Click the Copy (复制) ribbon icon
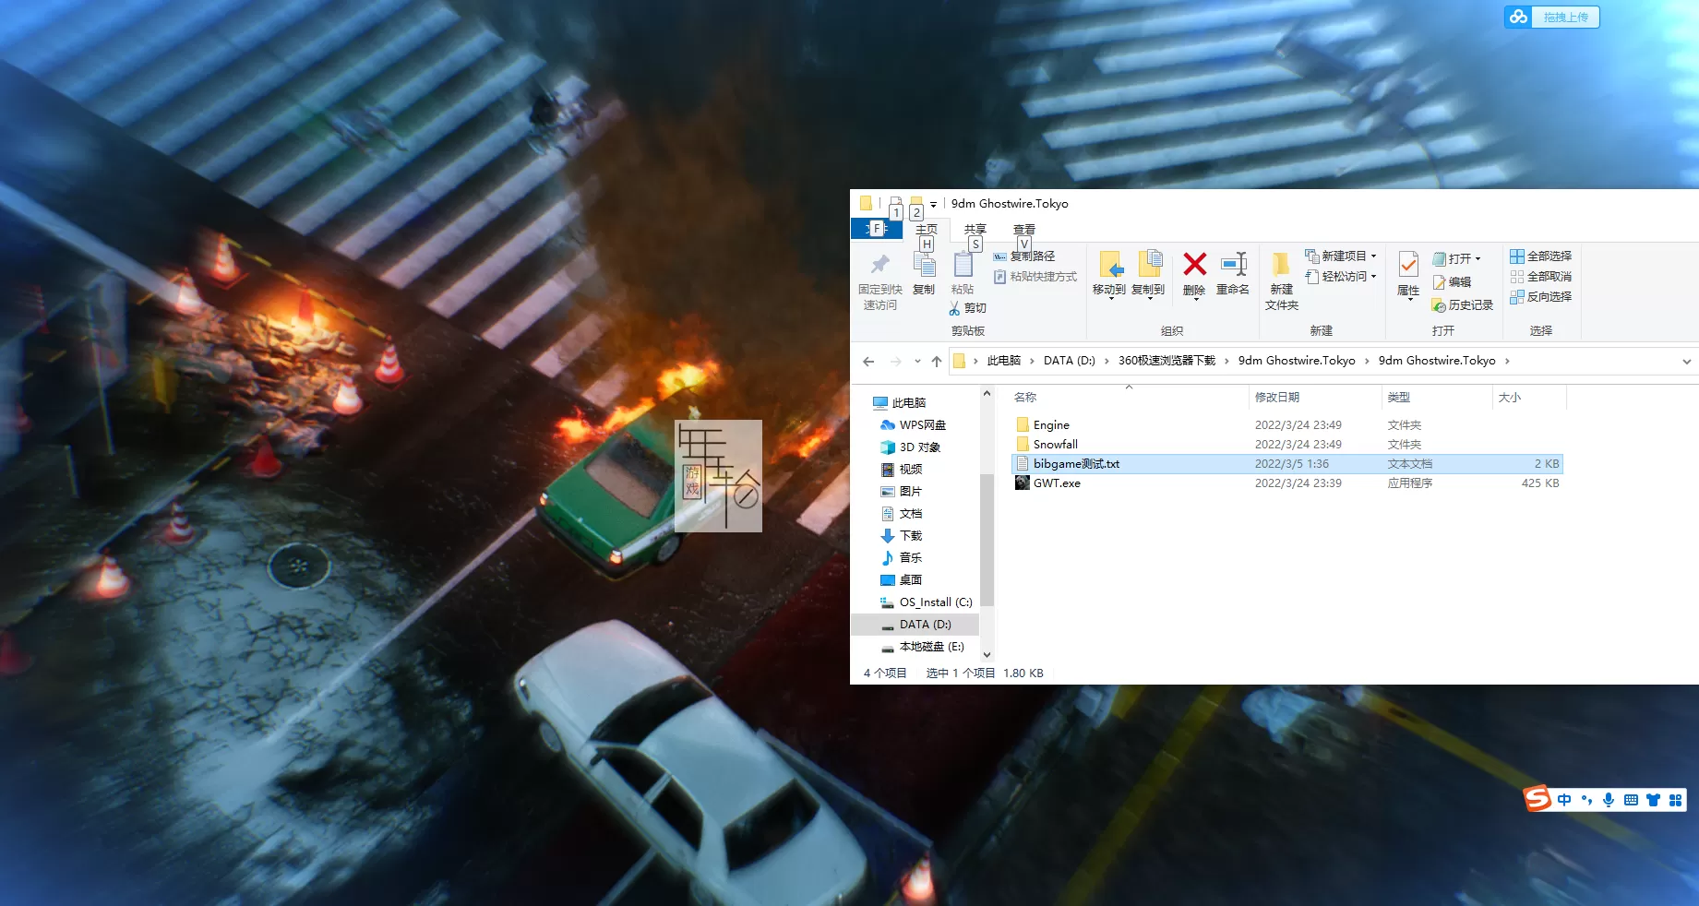This screenshot has width=1699, height=906. [924, 266]
